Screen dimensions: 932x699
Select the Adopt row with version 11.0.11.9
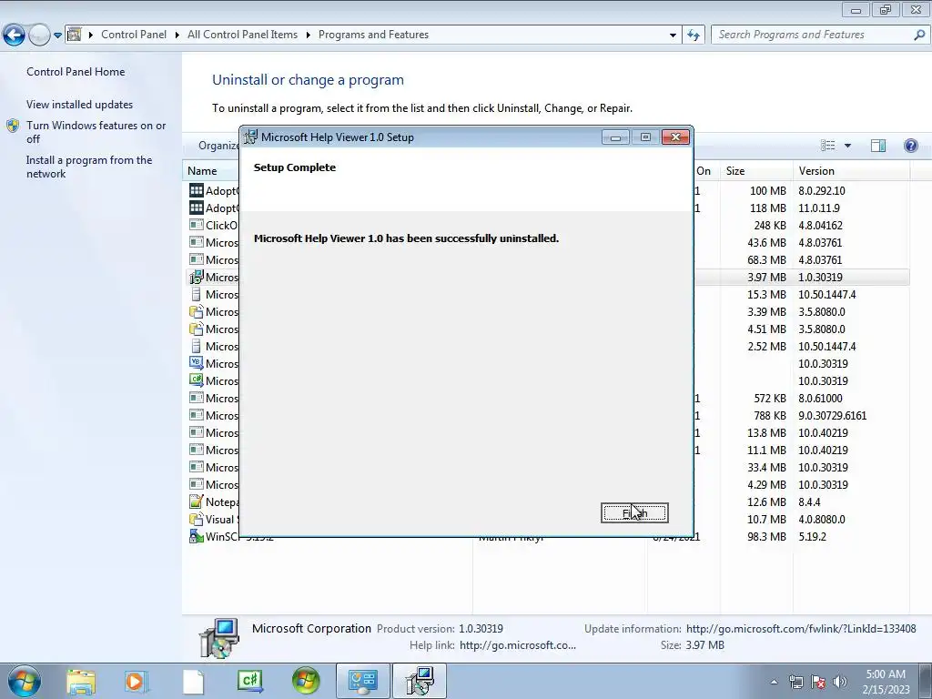[x=546, y=208]
